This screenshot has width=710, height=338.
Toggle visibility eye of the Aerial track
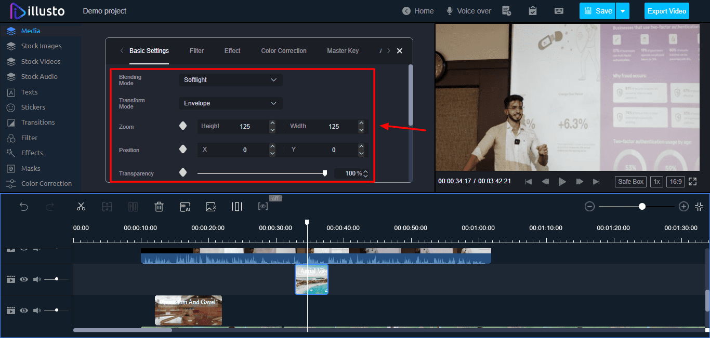pos(24,279)
